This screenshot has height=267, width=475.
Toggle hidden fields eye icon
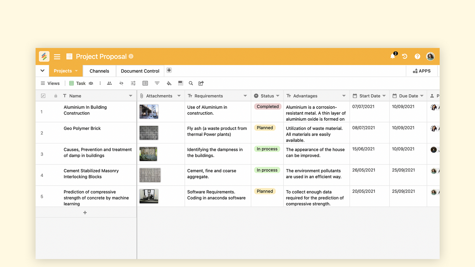pyautogui.click(x=122, y=83)
